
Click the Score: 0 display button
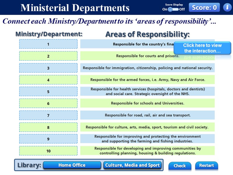click(204, 7)
